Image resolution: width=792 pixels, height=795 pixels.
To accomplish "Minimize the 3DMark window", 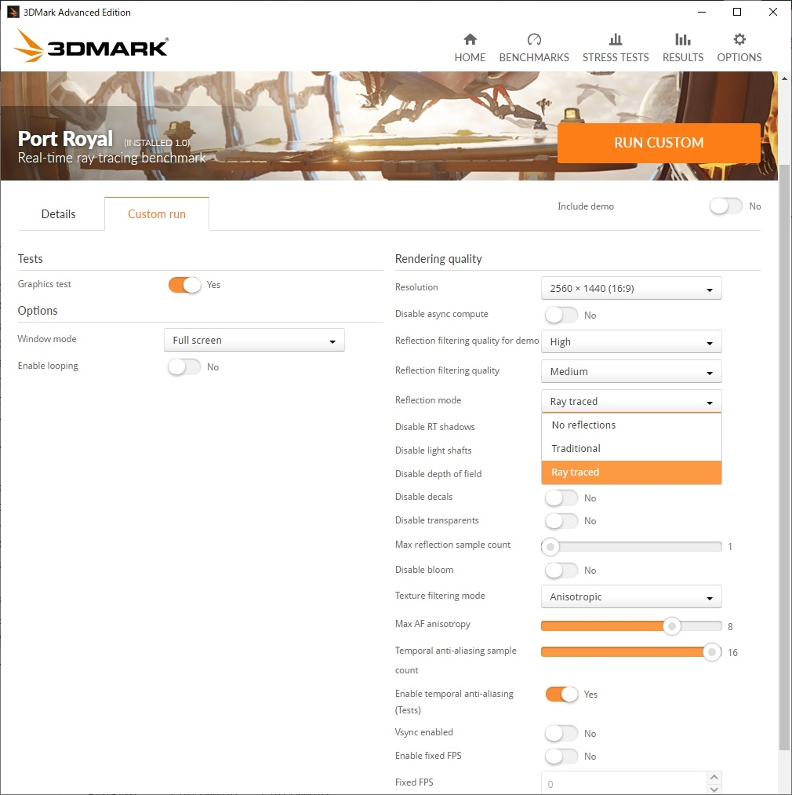I will [702, 12].
